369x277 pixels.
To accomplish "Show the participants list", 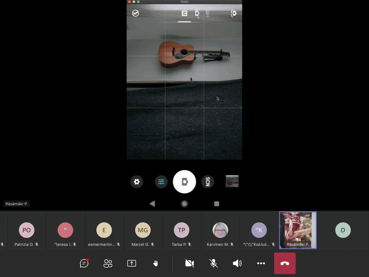I will point(108,263).
